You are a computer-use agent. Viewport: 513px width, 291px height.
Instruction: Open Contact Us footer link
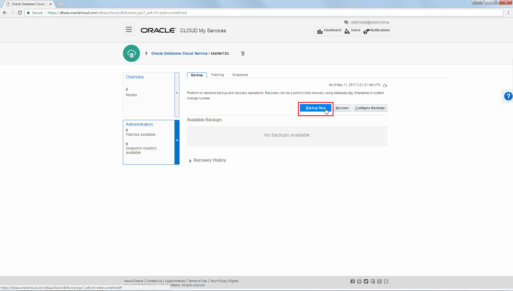(154, 281)
